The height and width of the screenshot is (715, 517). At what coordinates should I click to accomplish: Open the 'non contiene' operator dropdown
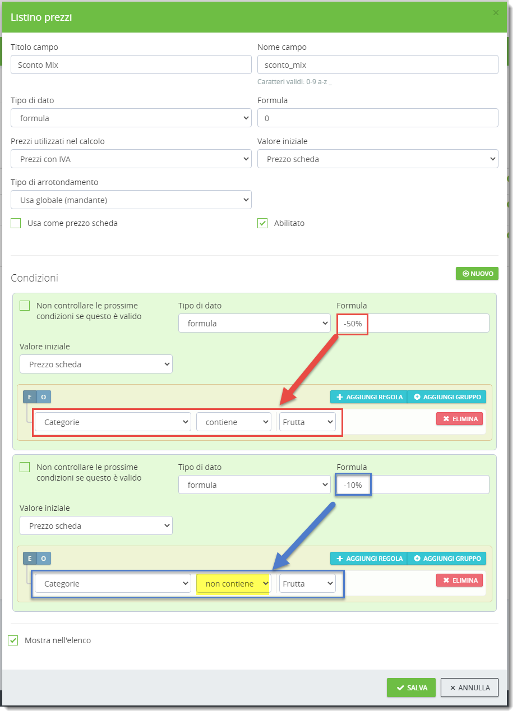coord(234,584)
